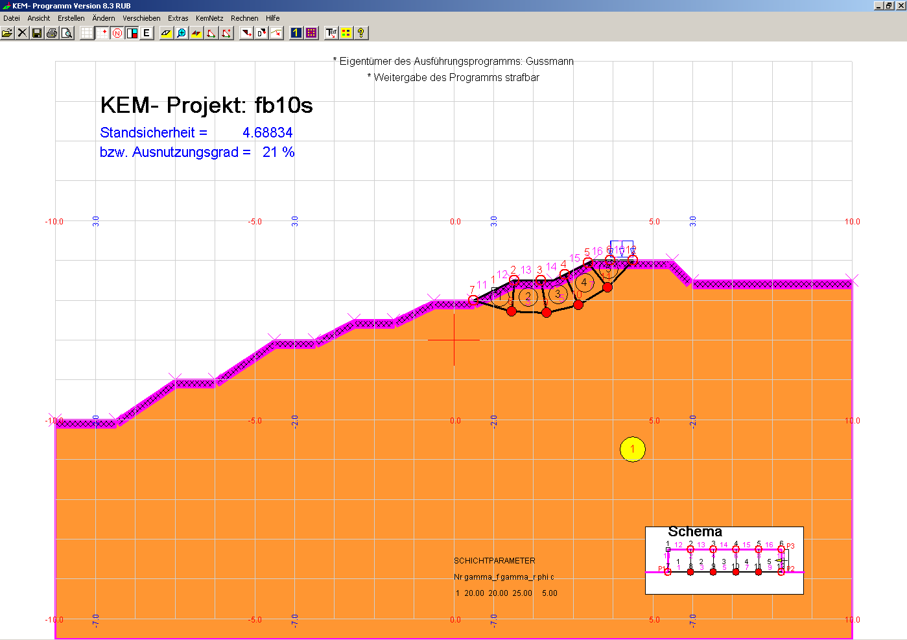Click the KEM- Projekt: fb10s title
This screenshot has width=907, height=640.
pyautogui.click(x=206, y=105)
